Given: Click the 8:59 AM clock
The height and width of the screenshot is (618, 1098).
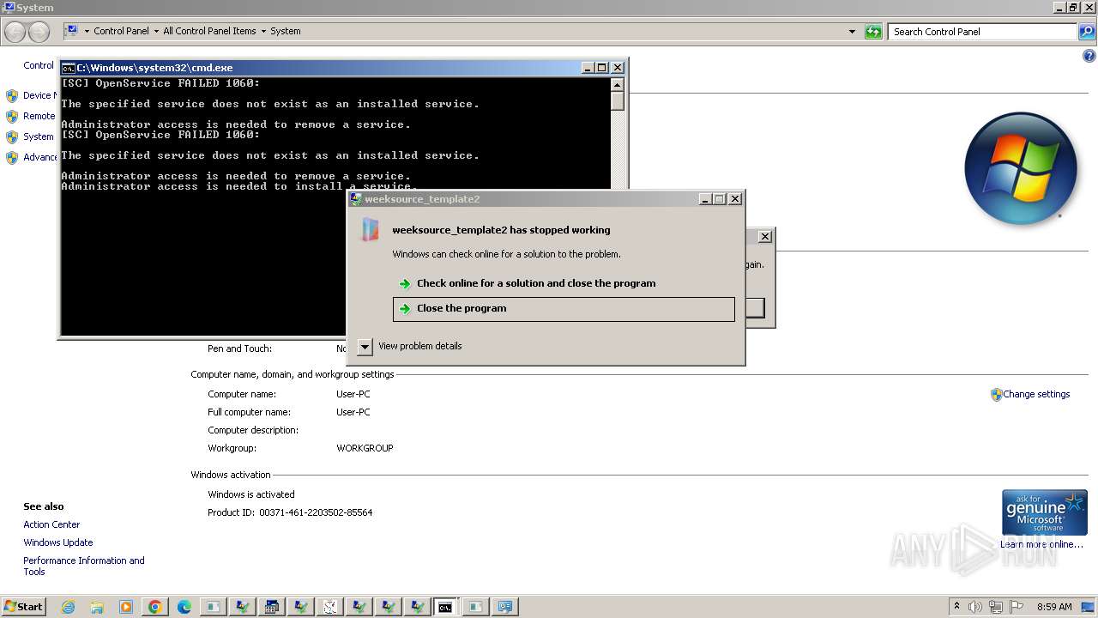Looking at the screenshot, I should click(1054, 607).
